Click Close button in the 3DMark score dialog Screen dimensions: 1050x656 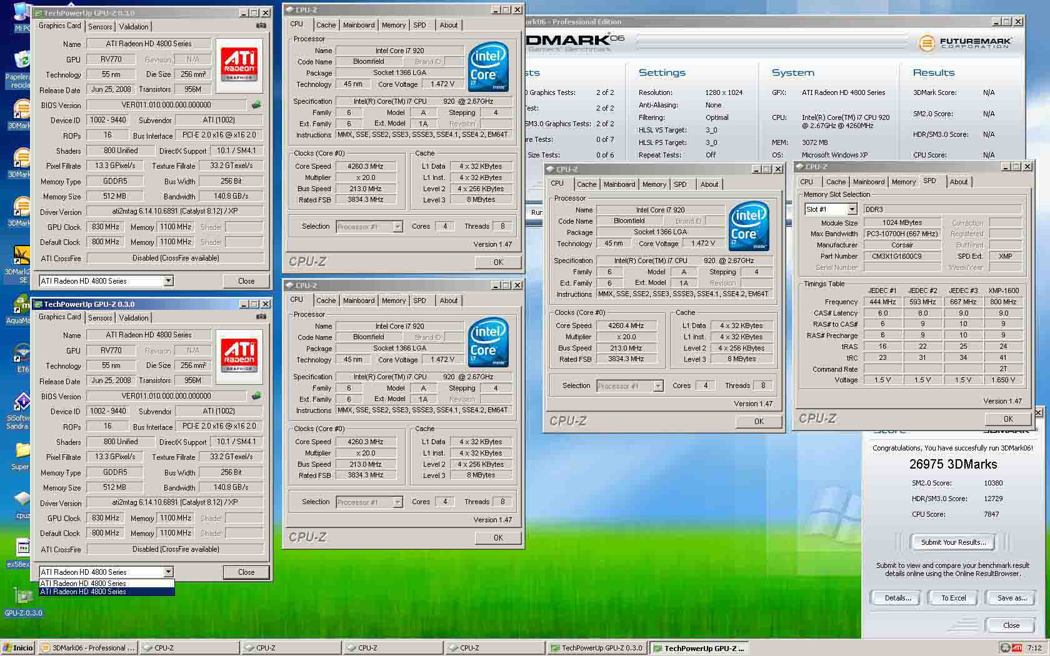tap(1011, 625)
